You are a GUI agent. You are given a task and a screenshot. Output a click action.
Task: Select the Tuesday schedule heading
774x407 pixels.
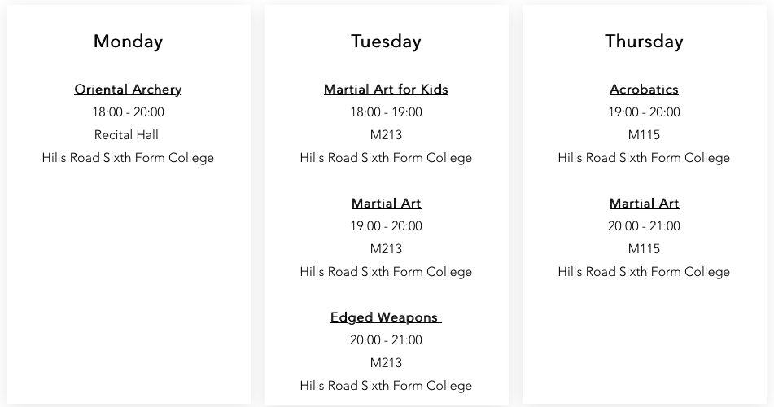coord(386,42)
